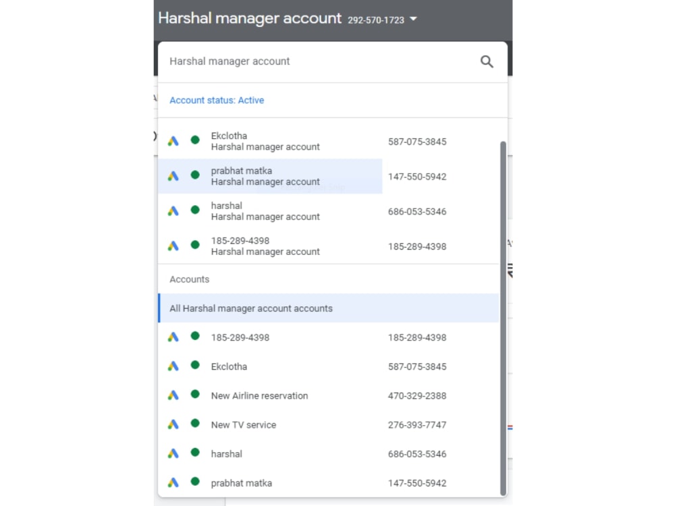Click green status dot of recent Ekclotha entry

[195, 140]
